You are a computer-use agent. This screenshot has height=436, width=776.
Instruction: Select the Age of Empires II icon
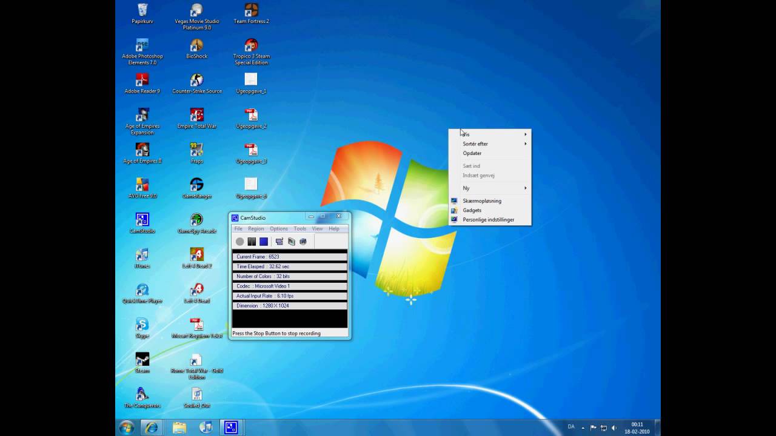(142, 153)
